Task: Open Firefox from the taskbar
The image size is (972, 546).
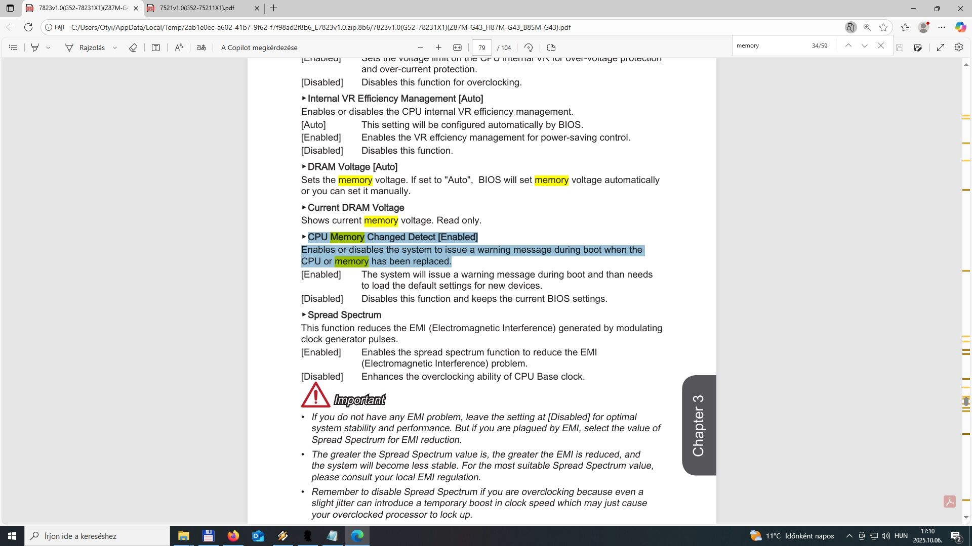Action: tap(233, 536)
